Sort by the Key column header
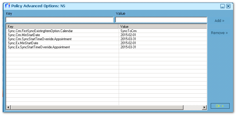Image resolution: width=236 pixels, height=115 pixels. click(62, 27)
